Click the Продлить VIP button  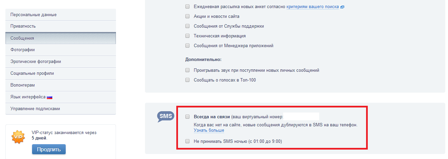[49, 149]
